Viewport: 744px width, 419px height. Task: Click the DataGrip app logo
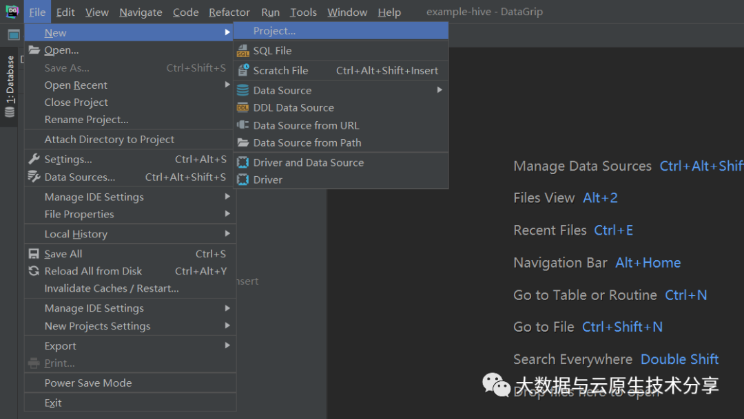[12, 12]
